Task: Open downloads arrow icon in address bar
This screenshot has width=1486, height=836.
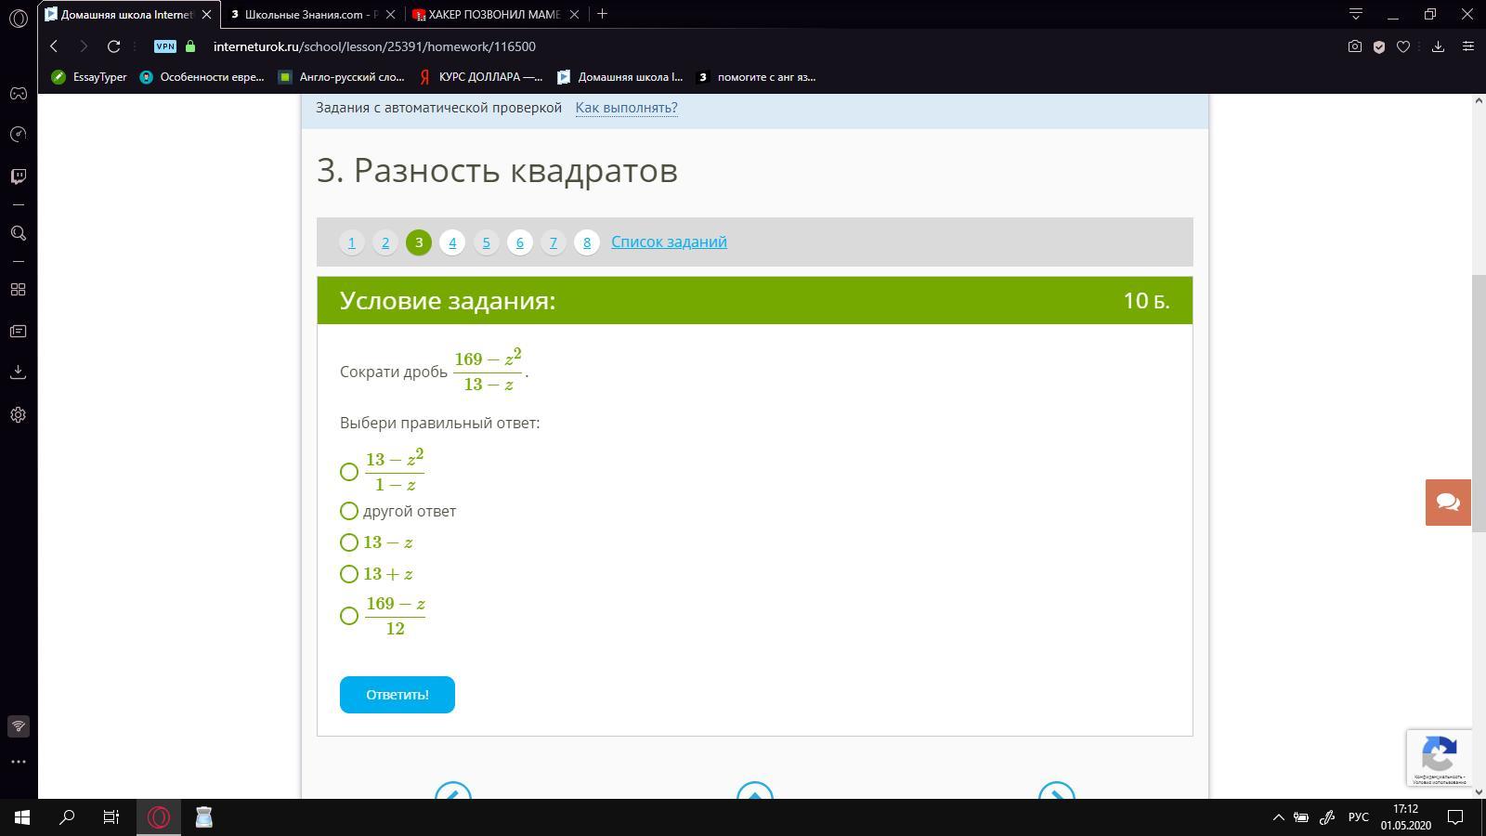Action: [x=1438, y=46]
